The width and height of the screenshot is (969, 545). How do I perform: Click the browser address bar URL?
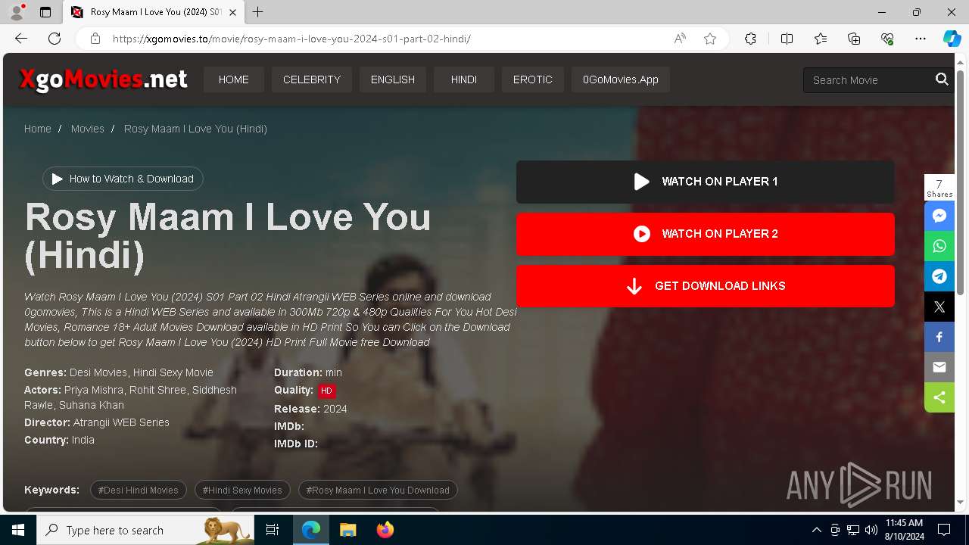[291, 39]
